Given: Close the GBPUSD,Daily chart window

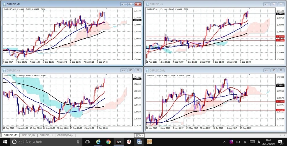Looking at the screenshot, I should tap(281, 70).
